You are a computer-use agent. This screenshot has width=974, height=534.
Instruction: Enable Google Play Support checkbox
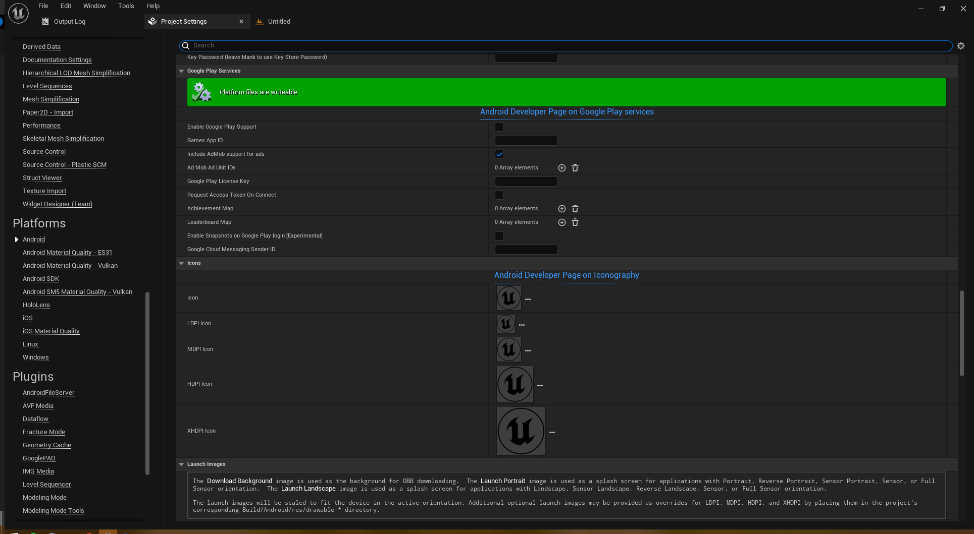click(x=499, y=127)
